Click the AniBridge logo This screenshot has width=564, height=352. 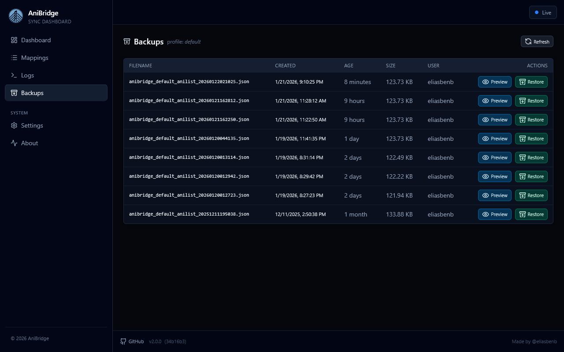16,16
